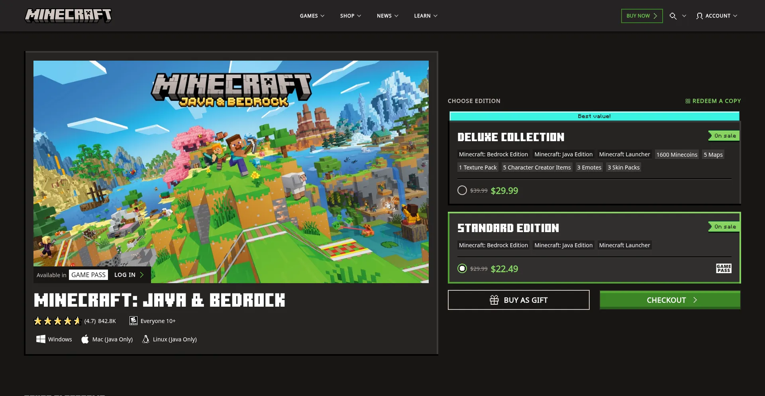Click the green Checkout button
Viewport: 765px width, 396px height.
tap(670, 300)
